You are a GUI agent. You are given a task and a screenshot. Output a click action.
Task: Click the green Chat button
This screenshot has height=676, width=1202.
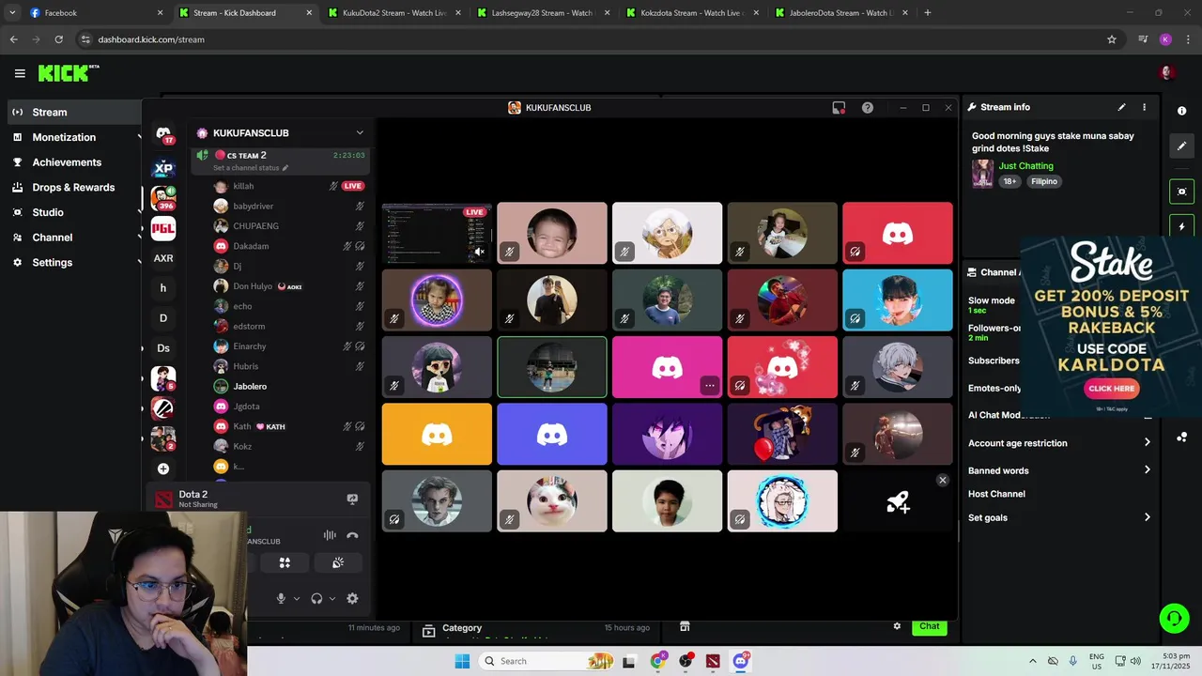point(930,626)
